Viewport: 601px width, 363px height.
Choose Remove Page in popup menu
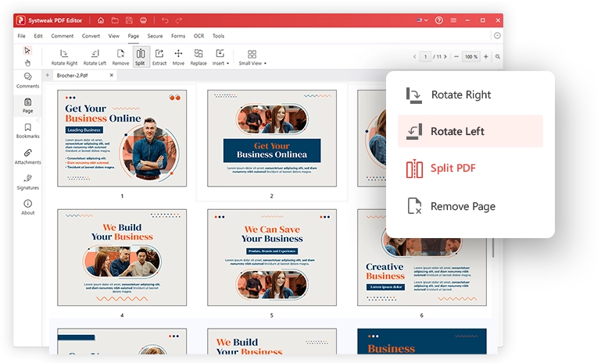470,206
